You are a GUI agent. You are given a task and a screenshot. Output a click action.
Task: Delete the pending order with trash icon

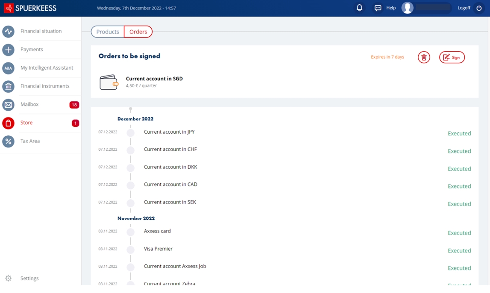pyautogui.click(x=424, y=57)
